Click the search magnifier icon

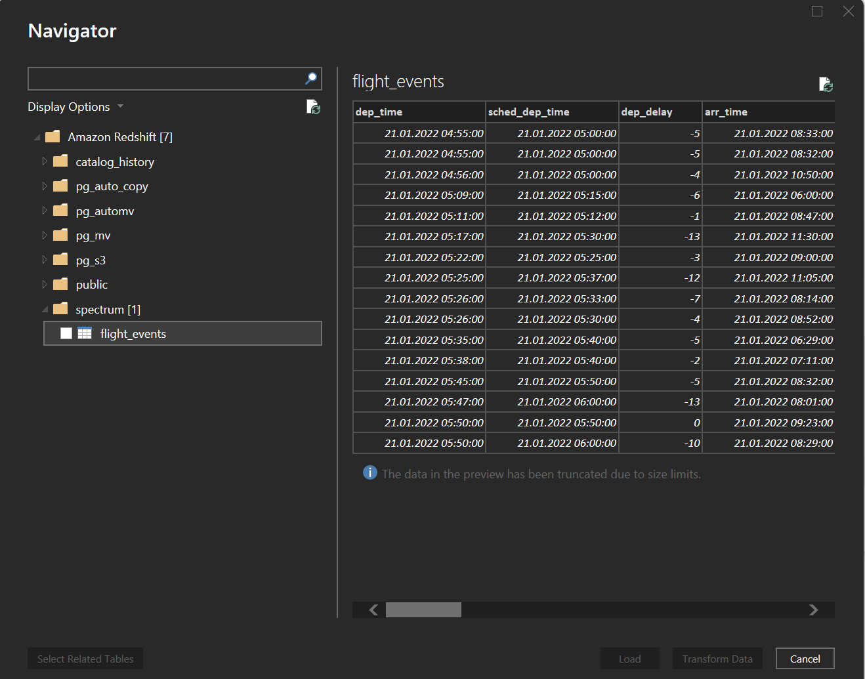[311, 79]
